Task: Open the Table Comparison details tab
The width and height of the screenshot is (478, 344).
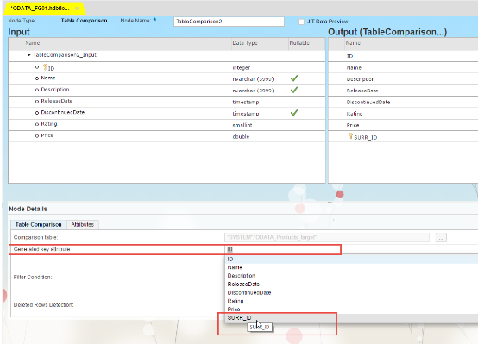Action: point(39,224)
